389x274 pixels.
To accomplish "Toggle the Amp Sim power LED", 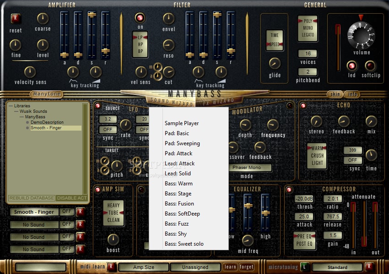I will (97, 190).
